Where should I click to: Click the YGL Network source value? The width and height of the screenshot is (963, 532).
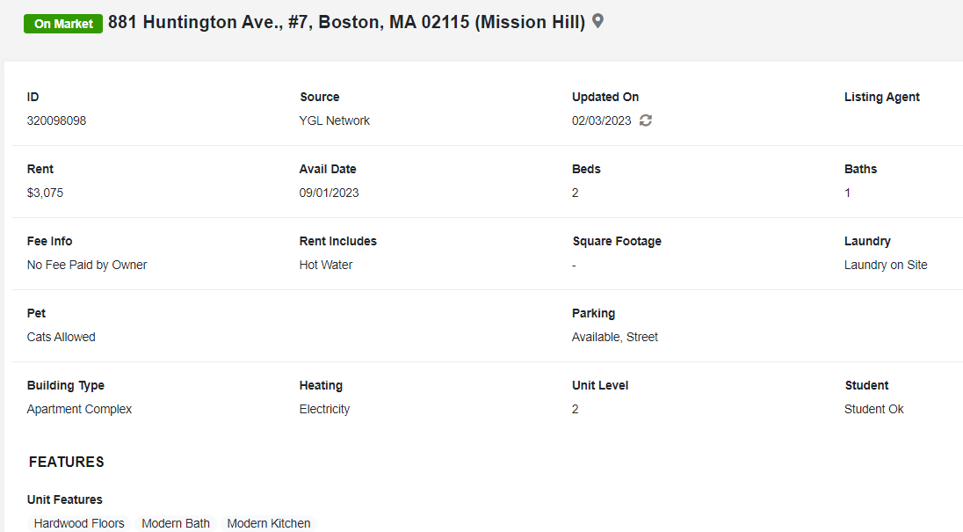[x=334, y=120]
